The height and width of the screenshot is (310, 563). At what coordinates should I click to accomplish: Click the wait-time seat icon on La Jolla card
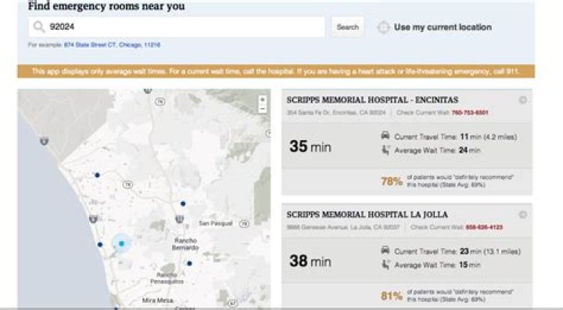(x=385, y=265)
